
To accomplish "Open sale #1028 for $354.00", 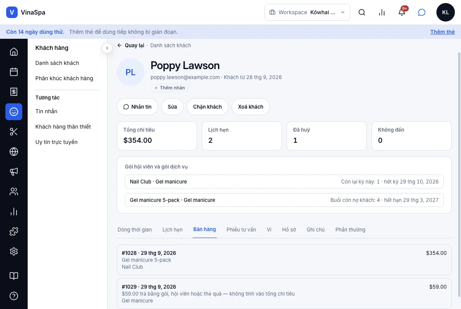I will click(284, 260).
